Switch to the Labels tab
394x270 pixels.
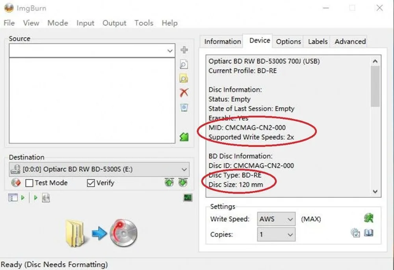318,41
